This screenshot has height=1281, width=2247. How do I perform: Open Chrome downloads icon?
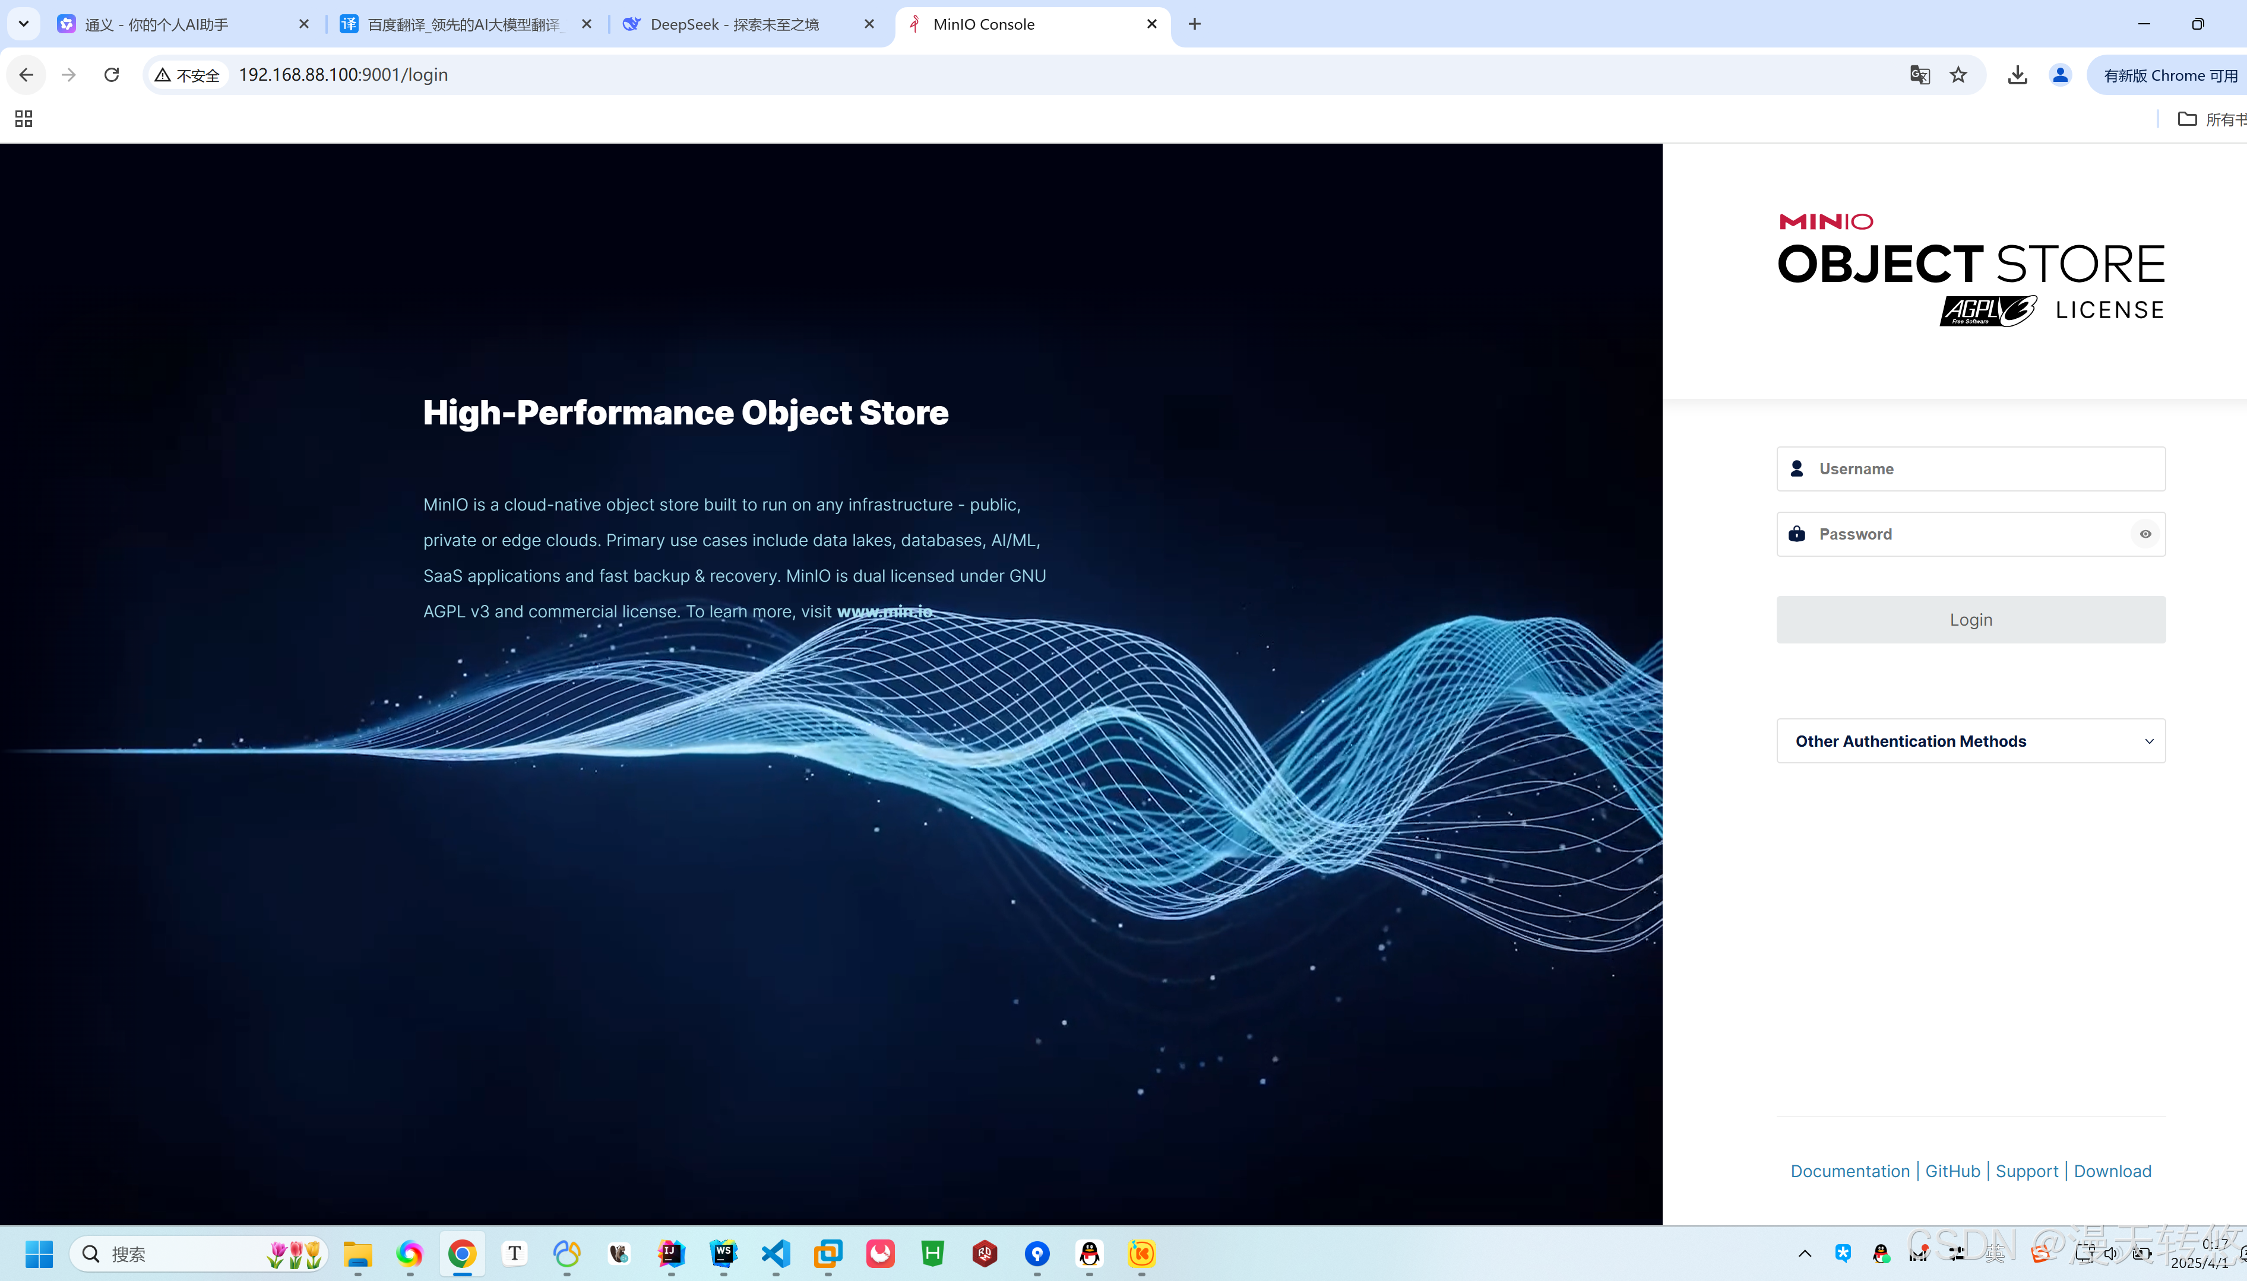point(2017,75)
